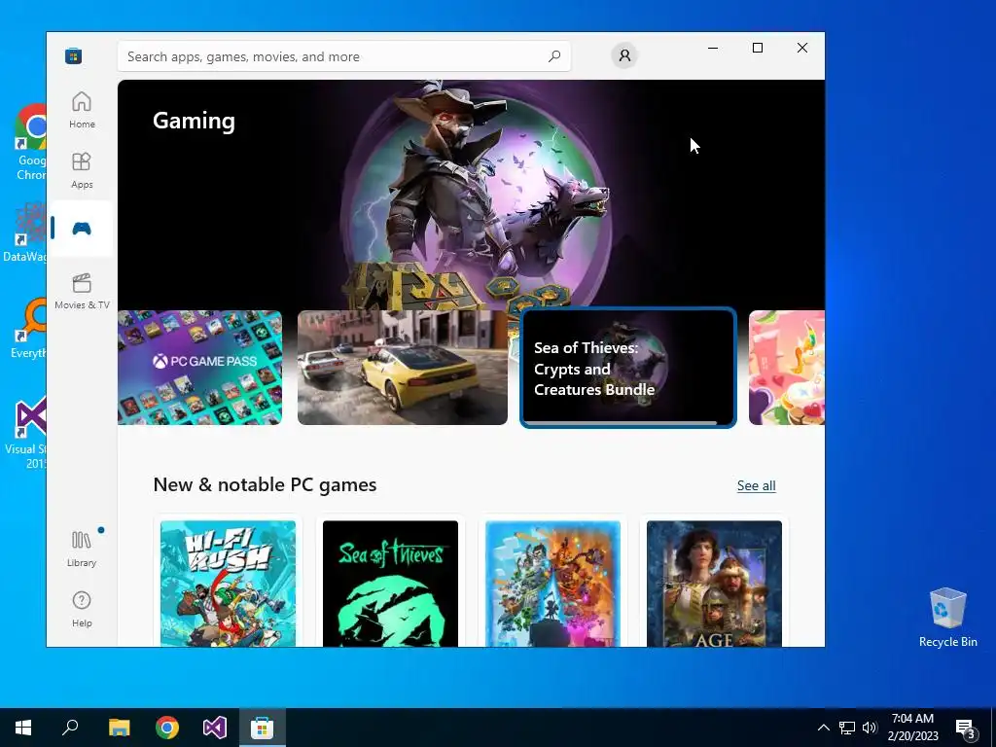Select the Everything desktop shortcut
This screenshot has width=996, height=747.
[x=28, y=328]
